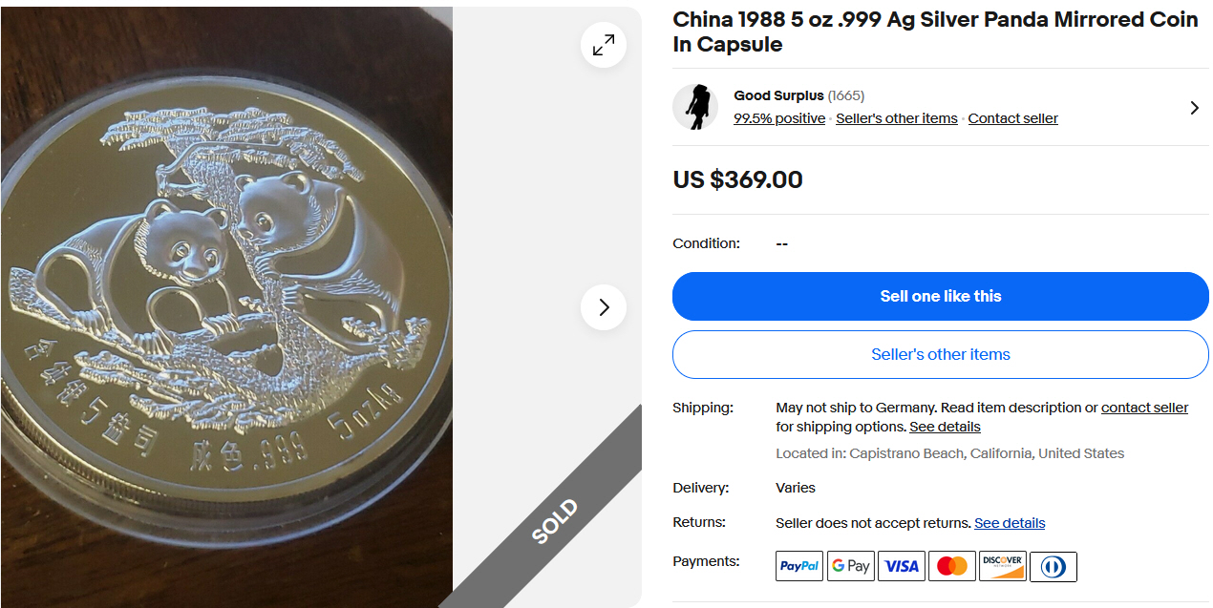Click the Visa payment icon

[902, 566]
